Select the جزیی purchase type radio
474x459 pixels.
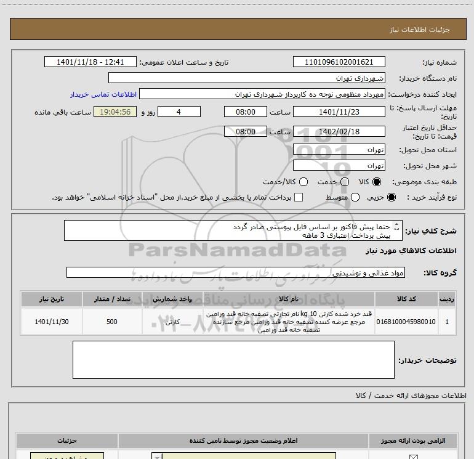tap(392, 197)
